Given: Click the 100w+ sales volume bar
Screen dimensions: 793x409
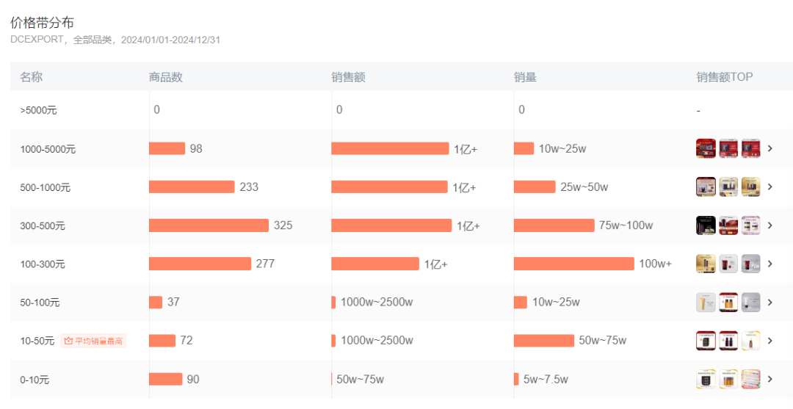Looking at the screenshot, I should click(573, 264).
